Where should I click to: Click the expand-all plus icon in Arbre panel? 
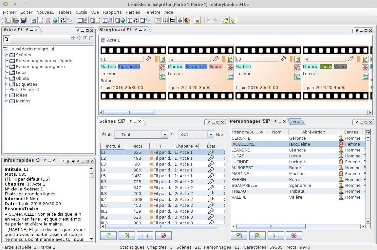85,38
